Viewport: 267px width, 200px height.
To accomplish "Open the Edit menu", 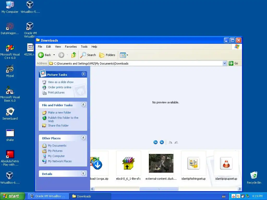I will (48, 47).
